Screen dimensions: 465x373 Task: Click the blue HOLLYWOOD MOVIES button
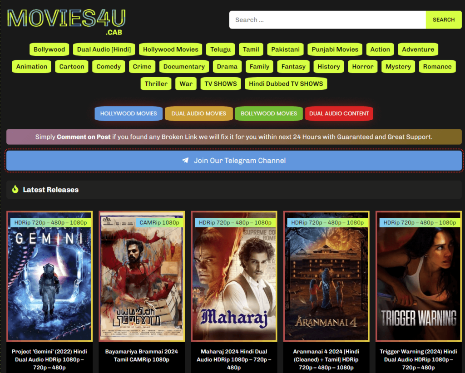point(129,113)
